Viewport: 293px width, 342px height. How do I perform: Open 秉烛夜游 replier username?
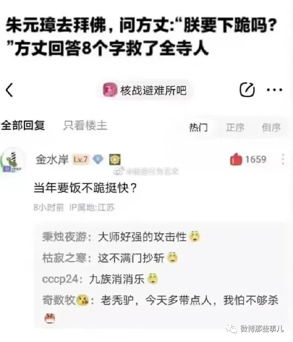[65, 237]
